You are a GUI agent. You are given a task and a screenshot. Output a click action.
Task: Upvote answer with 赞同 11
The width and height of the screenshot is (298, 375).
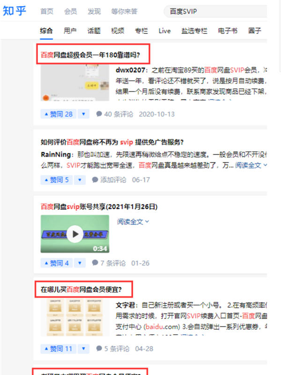(x=58, y=349)
